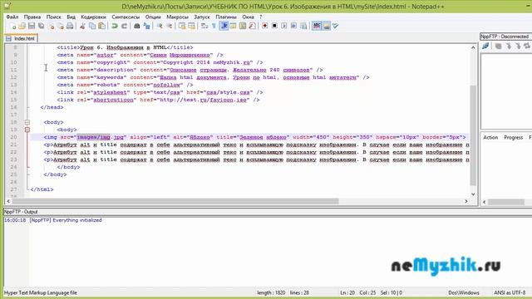This screenshot has width=532, height=299.
Task: Click the editor scroll-up arrow
Action: tap(473, 48)
